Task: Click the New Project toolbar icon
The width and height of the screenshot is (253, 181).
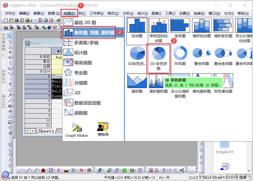Action: point(6,20)
